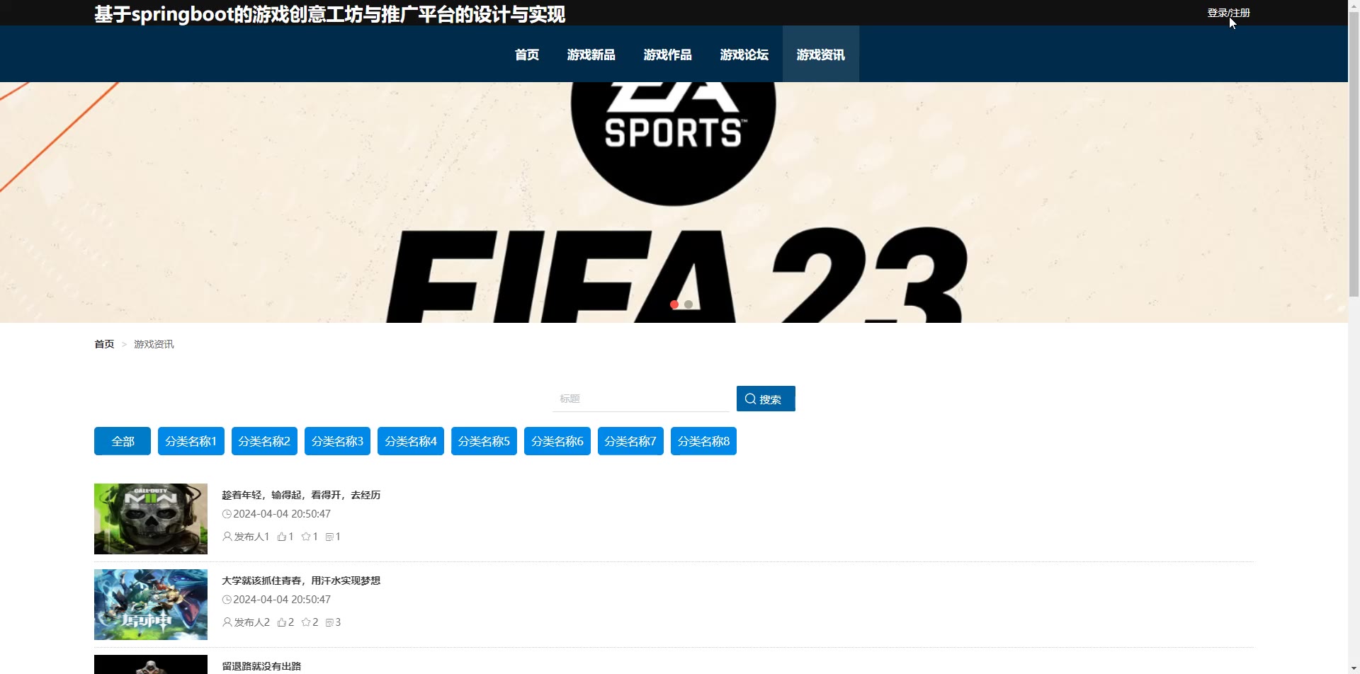Filter by 分类名称1

tap(191, 441)
